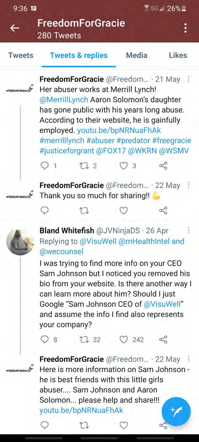Like the "Thank you so much" tweet
Screen dimensions: 199x442
[124, 210]
